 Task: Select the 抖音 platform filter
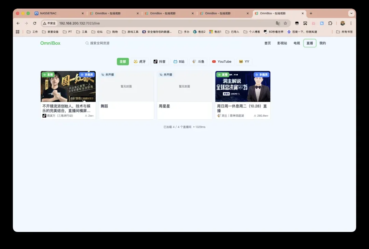click(x=159, y=62)
